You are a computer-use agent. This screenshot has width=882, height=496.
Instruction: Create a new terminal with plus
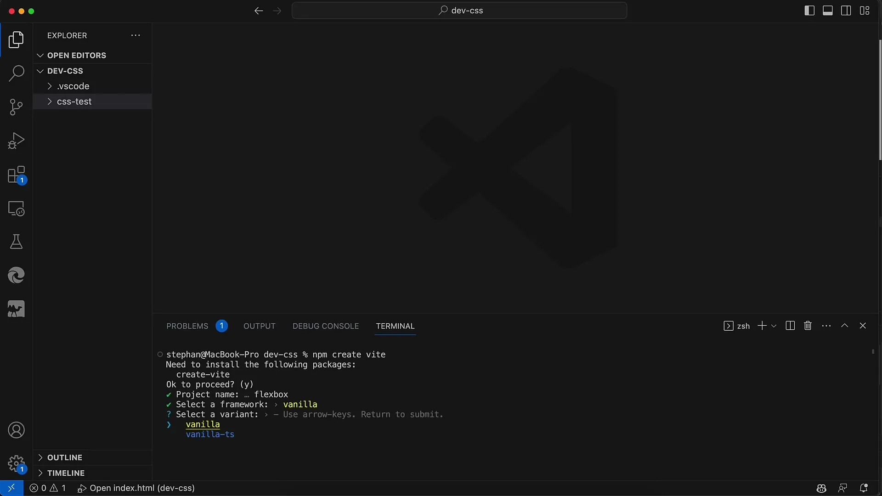point(762,326)
